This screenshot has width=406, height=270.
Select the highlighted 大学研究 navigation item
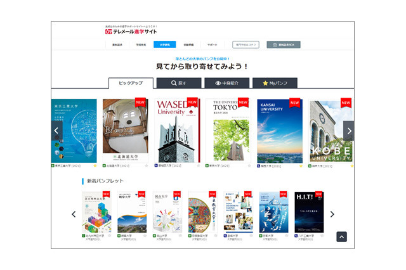(x=165, y=45)
